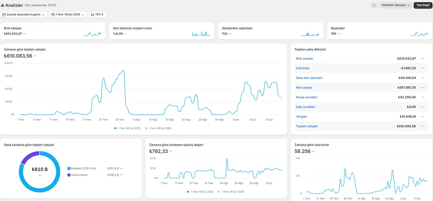
Task: Open the three-dot more options menu
Action: point(374,5)
